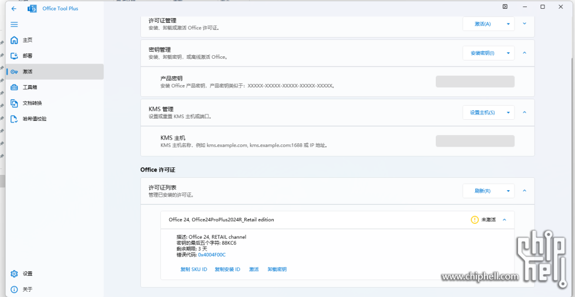Click the text 描述: Office 24, RETAIL channel
The image size is (575, 297).
pos(211,237)
